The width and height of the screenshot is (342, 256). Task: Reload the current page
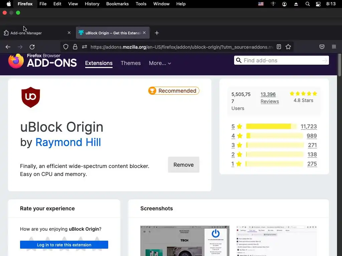point(32,47)
